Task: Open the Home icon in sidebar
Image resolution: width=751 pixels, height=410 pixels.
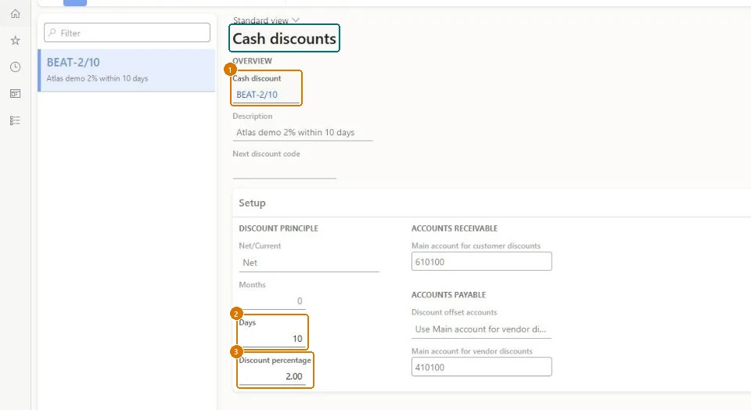Action: 16,14
